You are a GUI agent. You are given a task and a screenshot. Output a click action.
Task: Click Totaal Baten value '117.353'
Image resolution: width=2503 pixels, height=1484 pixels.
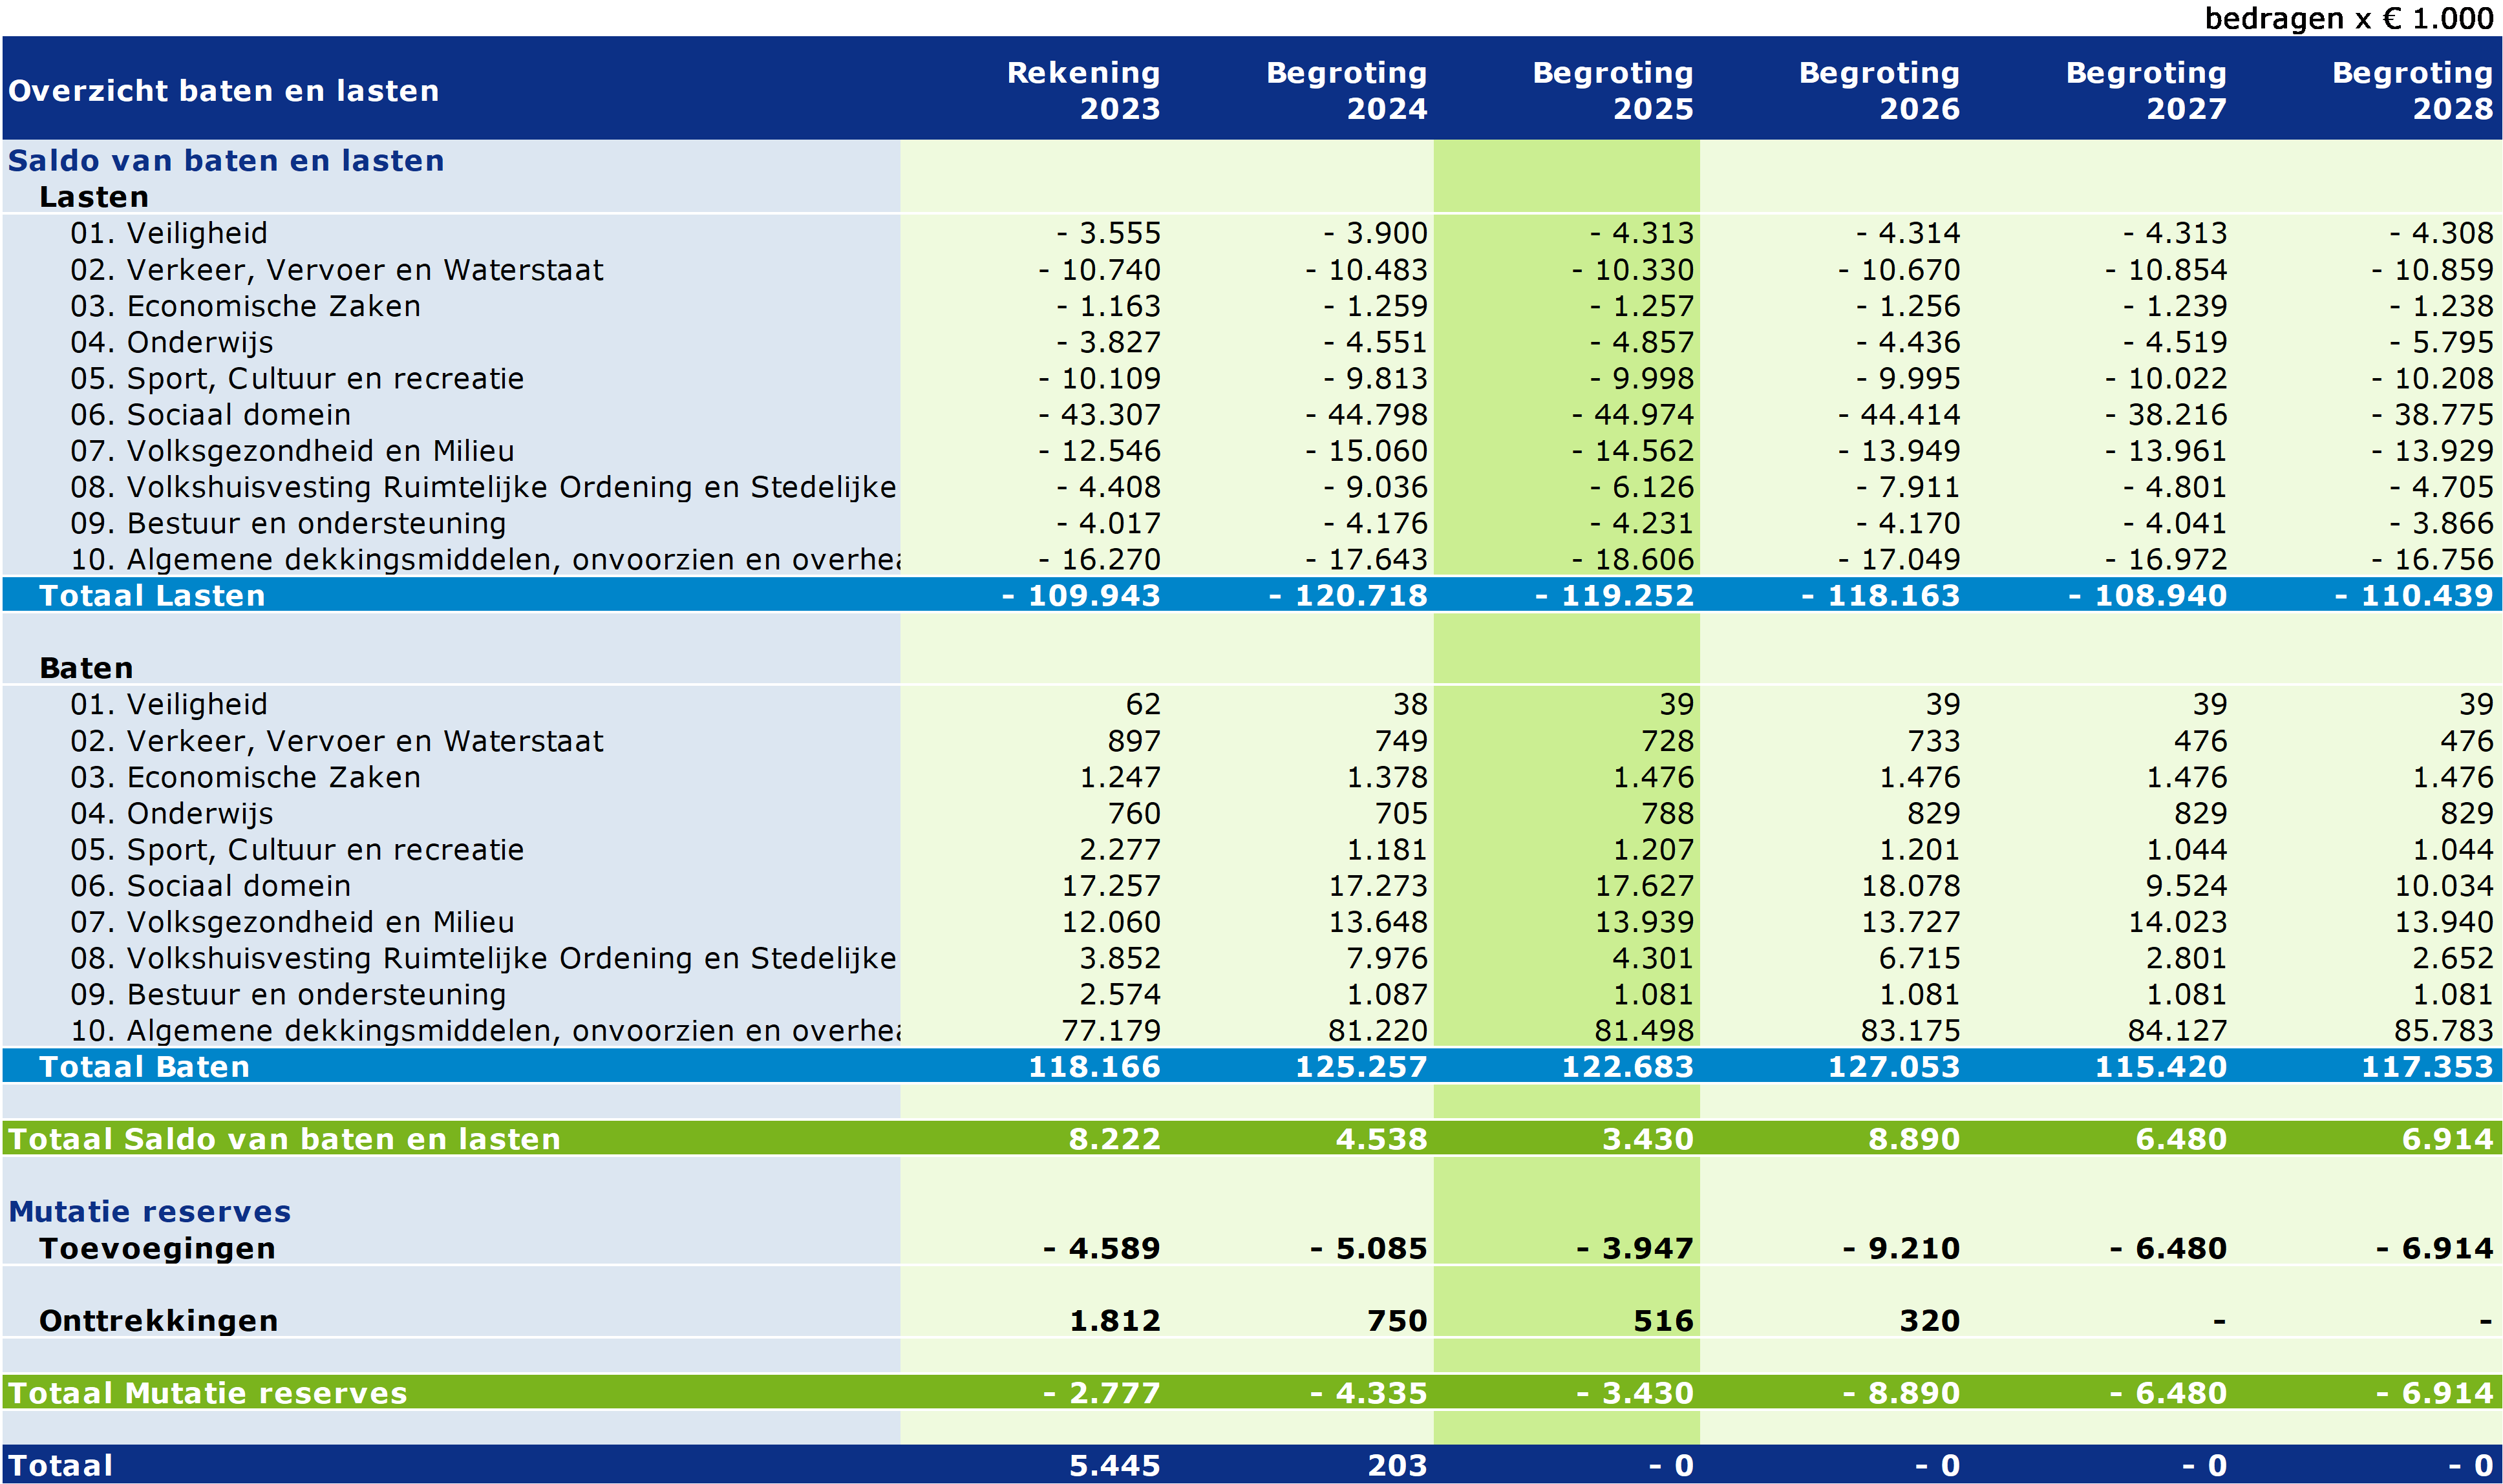pyautogui.click(x=2427, y=1067)
